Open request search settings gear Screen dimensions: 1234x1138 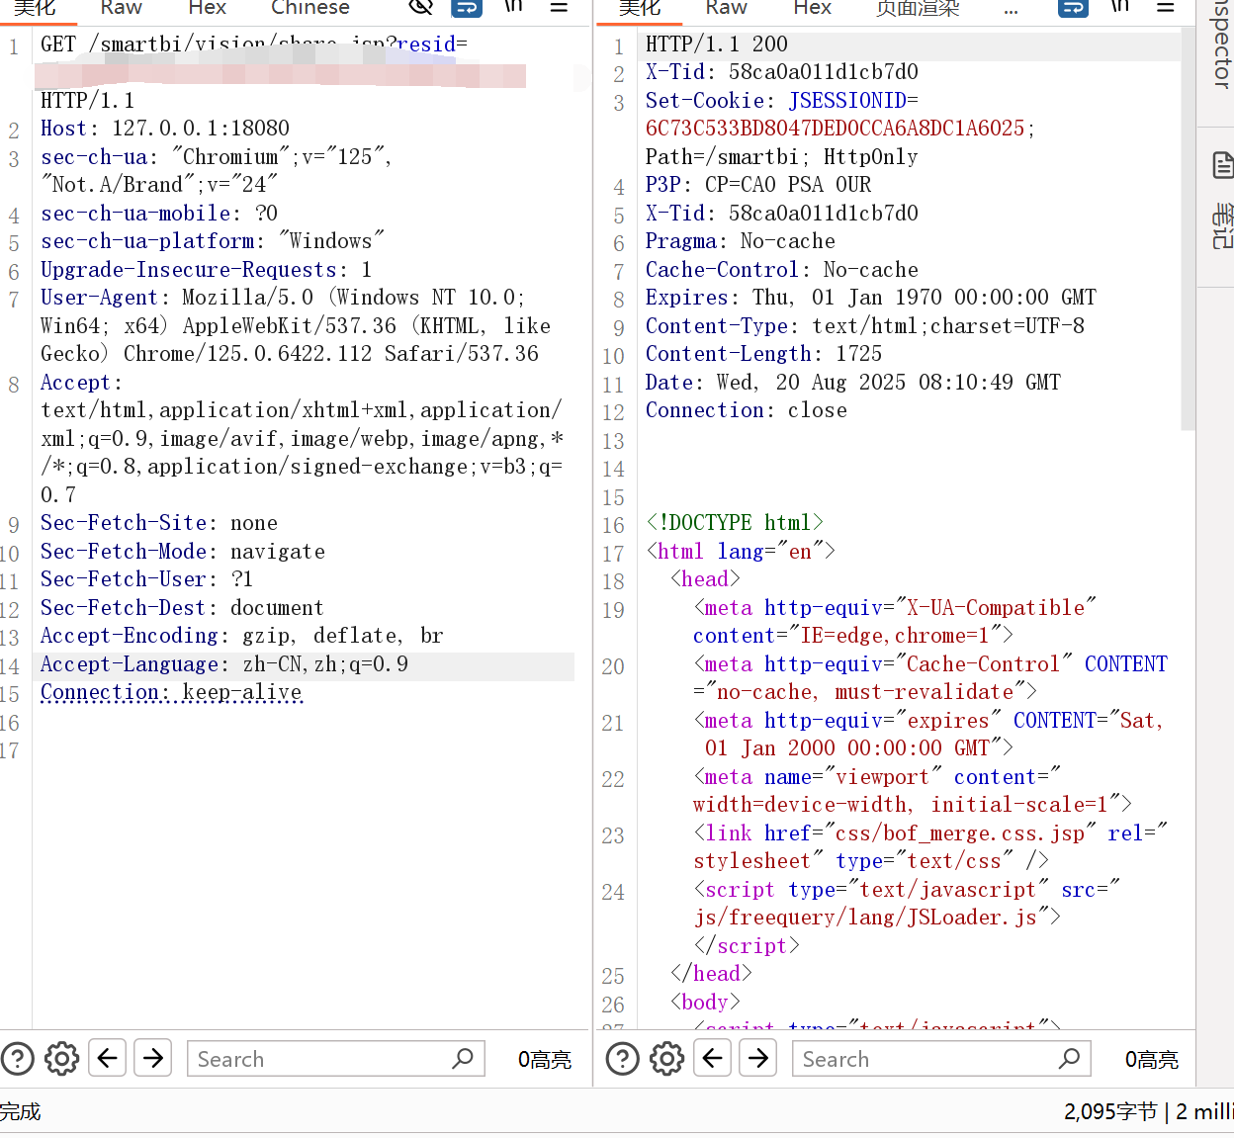pyautogui.click(x=61, y=1059)
